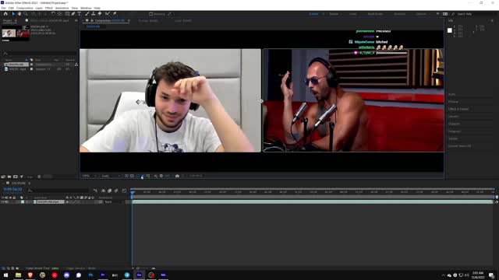Open the Layer menu
The width and height of the screenshot is (499, 280).
tap(39, 8)
